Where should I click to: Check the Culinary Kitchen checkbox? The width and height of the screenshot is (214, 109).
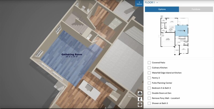click(x=149, y=68)
